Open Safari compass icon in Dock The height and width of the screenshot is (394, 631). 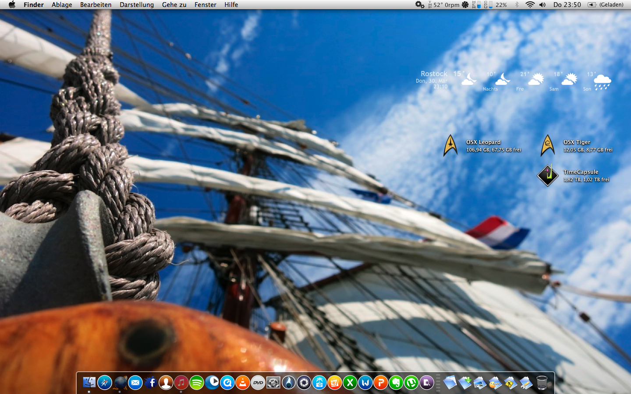[x=105, y=383]
